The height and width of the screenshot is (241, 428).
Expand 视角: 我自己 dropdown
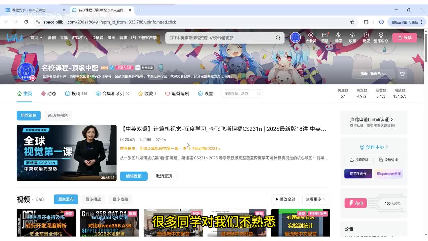(x=373, y=74)
